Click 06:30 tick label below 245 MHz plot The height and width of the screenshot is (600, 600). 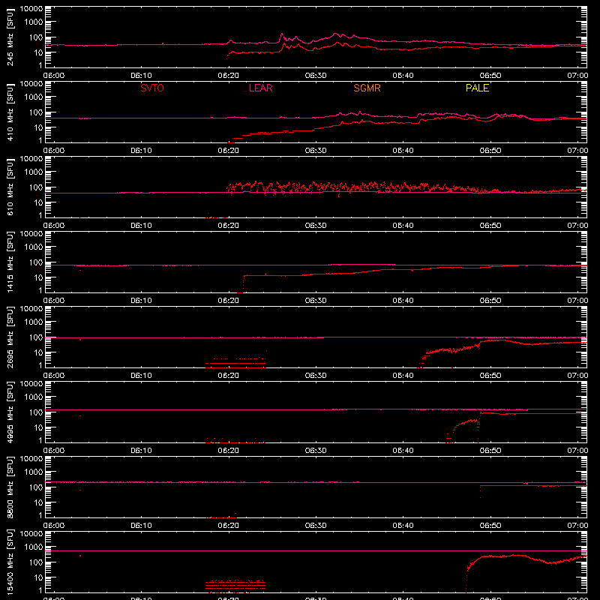click(316, 76)
